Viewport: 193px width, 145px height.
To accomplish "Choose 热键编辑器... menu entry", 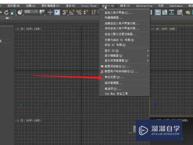I will click(x=125, y=17).
